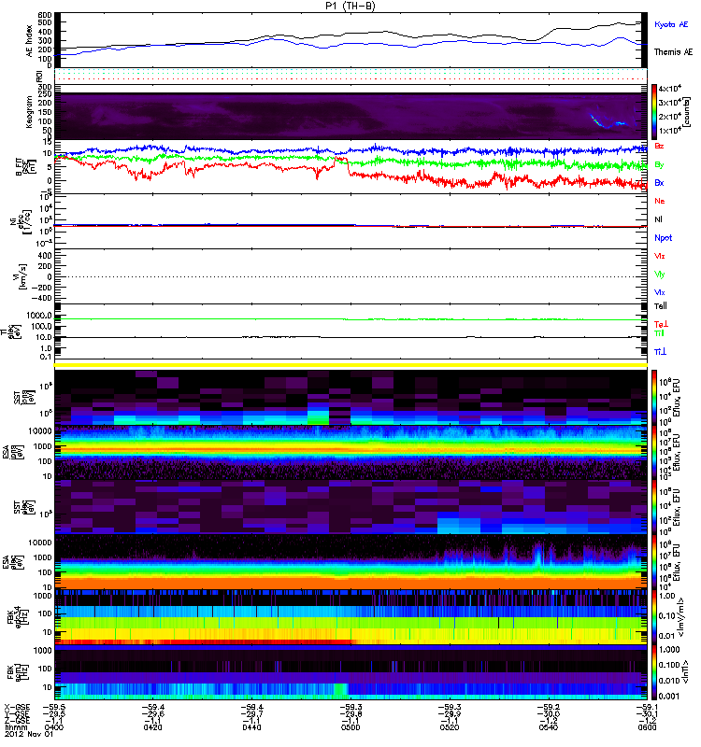
Task: Click the "ROI" y-axis label
Action: pyautogui.click(x=39, y=77)
